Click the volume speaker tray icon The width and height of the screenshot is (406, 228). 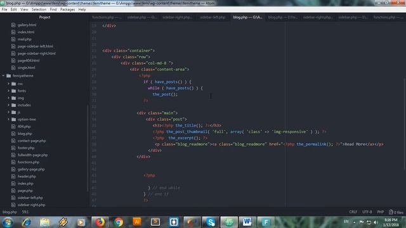click(376, 222)
